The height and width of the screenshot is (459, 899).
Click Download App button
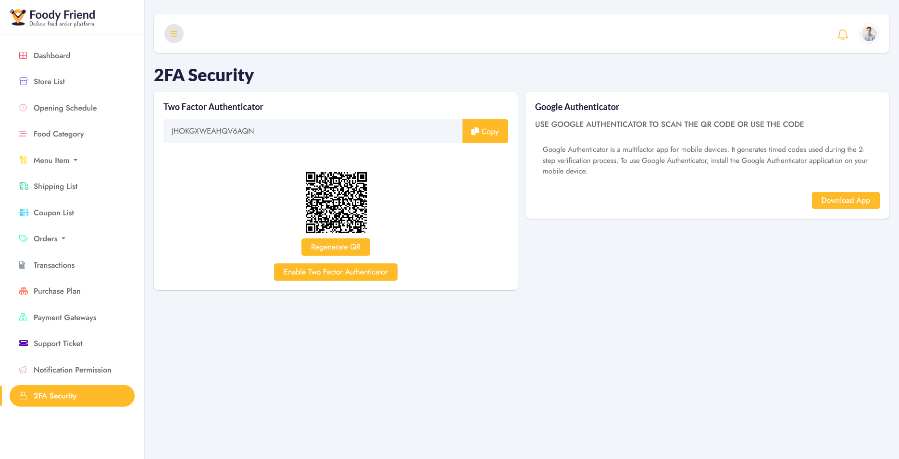[846, 200]
